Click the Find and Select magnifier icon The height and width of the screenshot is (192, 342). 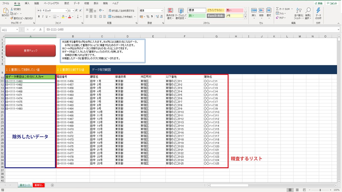pyautogui.click(x=308, y=11)
